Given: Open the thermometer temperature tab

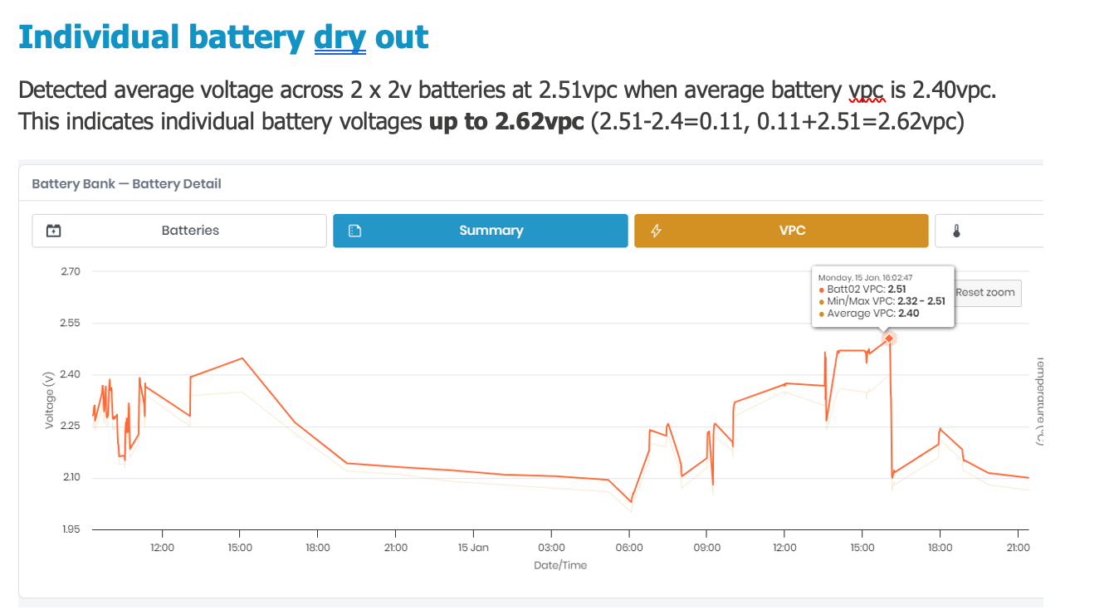Looking at the screenshot, I should click(956, 231).
